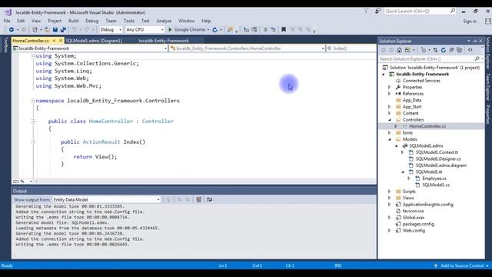Click the Comment selection toolbar icon
Screen dimensions: 492x277
pyautogui.click(x=265, y=29)
